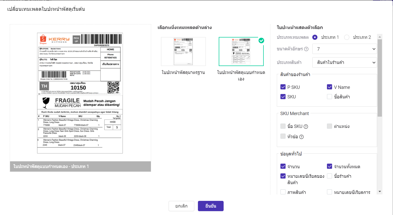Click help icon beside ชื่อ SKU

click(306, 126)
